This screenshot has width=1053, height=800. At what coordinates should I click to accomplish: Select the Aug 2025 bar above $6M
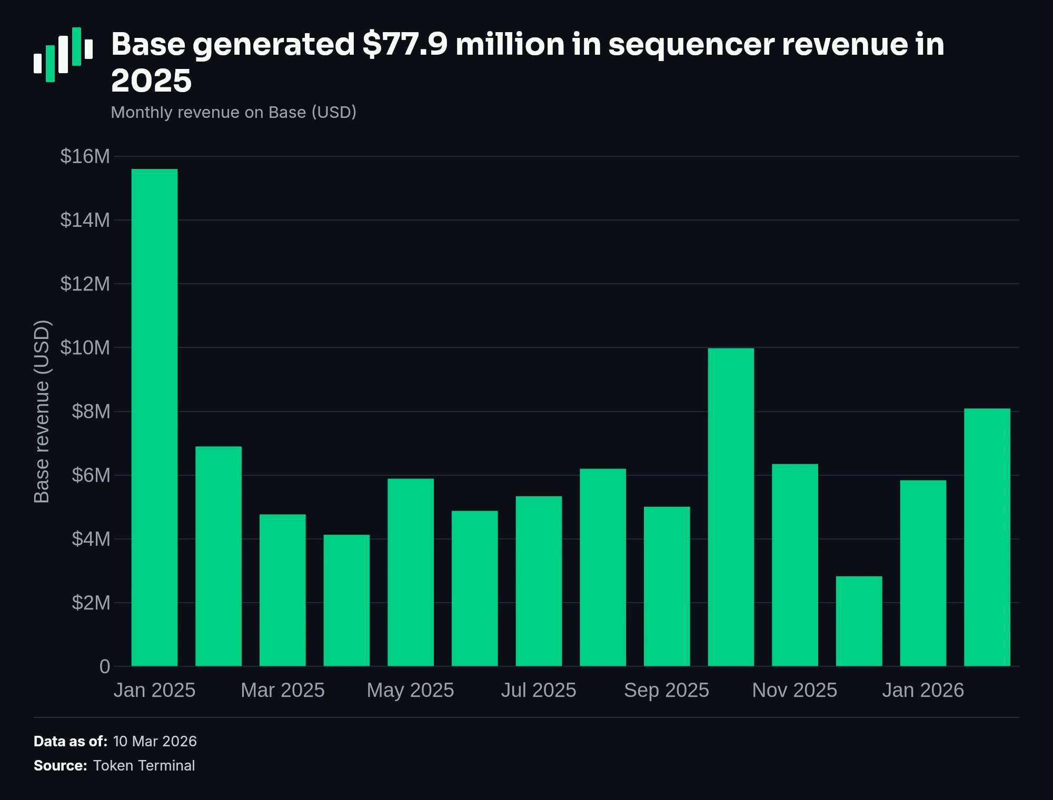coord(603,567)
